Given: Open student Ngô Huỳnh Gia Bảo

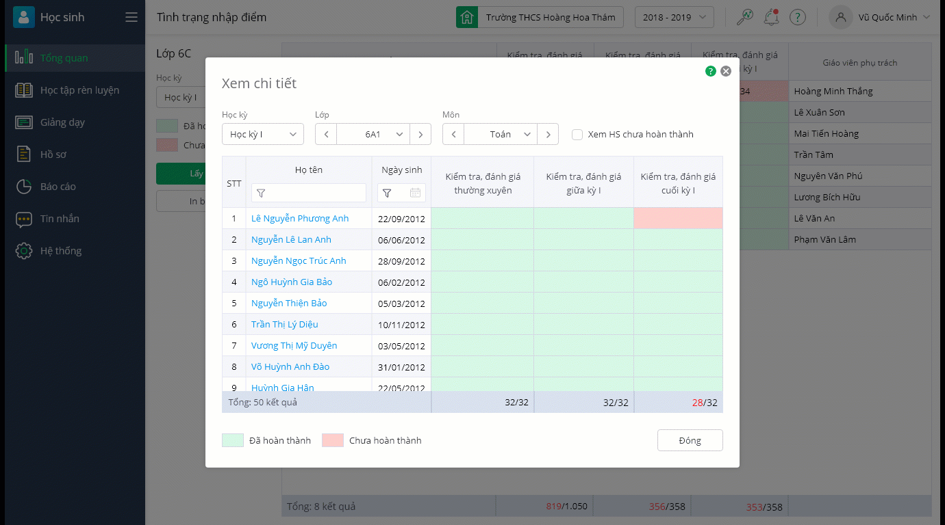Looking at the screenshot, I should 292,282.
